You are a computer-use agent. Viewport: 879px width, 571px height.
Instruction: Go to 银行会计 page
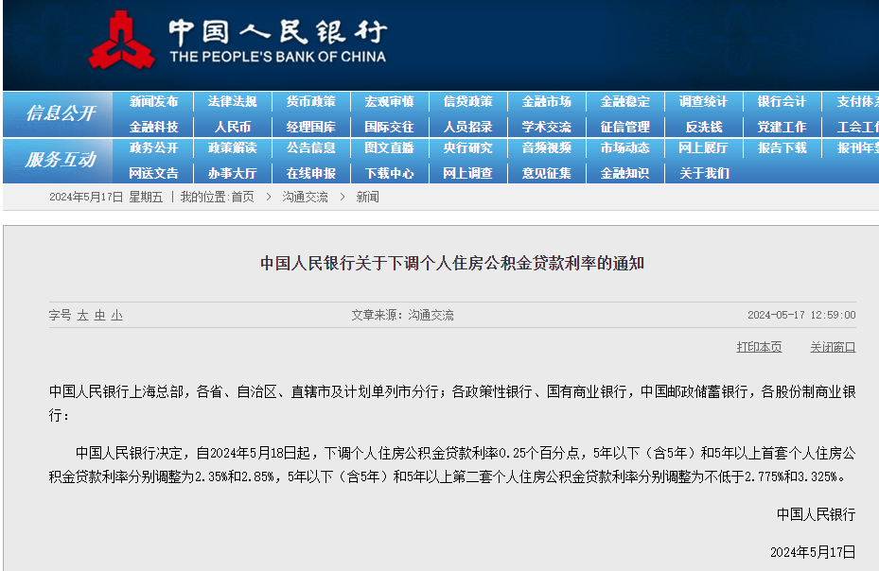[782, 102]
